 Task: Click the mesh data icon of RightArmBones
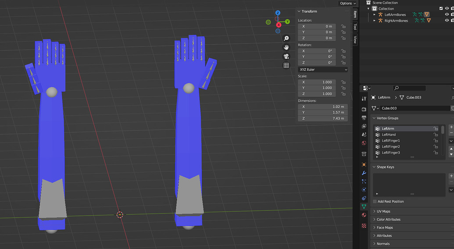pos(429,21)
